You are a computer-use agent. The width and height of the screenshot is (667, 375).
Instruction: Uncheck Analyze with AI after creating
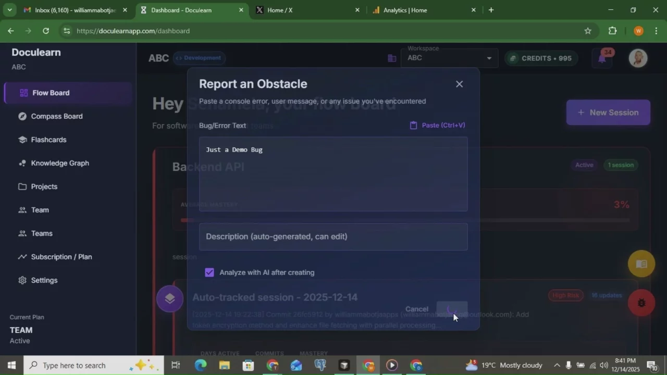(x=209, y=272)
